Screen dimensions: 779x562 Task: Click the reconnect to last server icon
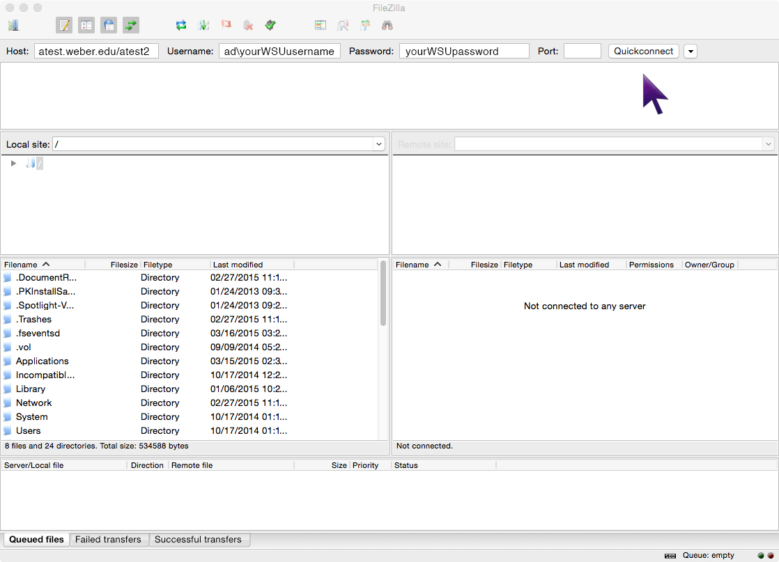click(270, 26)
